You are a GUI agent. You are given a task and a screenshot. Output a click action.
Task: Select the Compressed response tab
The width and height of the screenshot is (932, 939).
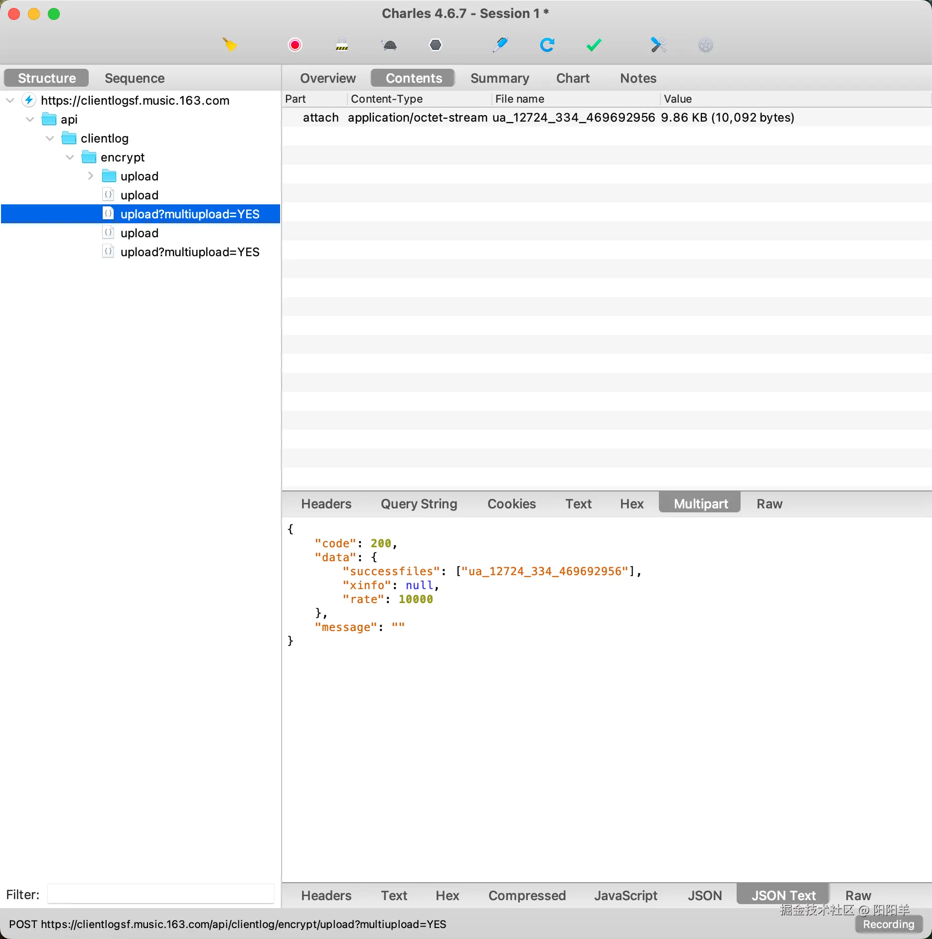[527, 895]
